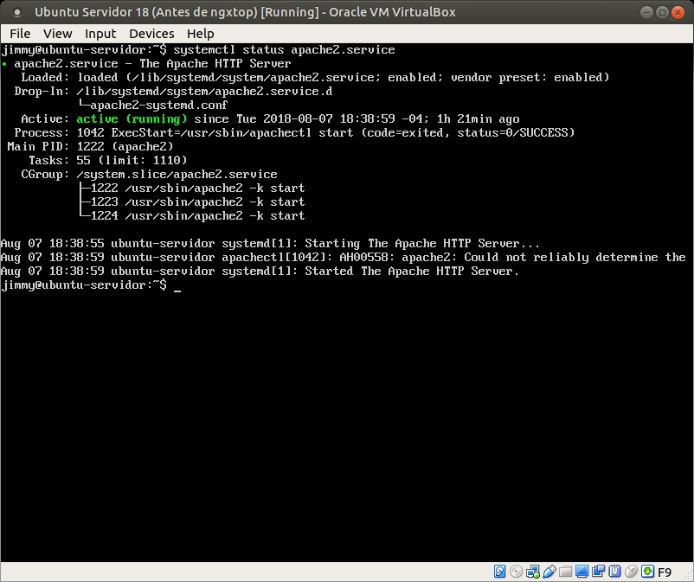This screenshot has width=694, height=582.
Task: Open the Input menu
Action: click(x=100, y=33)
